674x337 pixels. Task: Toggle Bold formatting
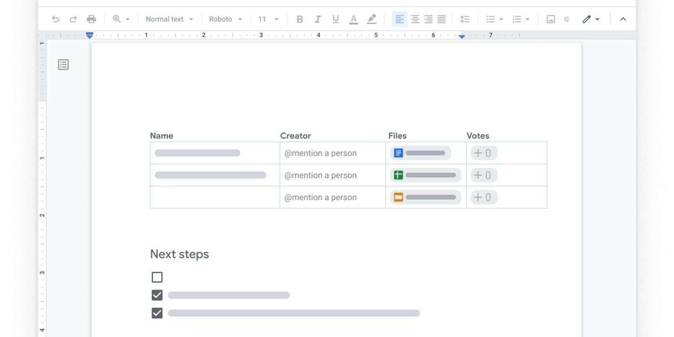tap(299, 19)
